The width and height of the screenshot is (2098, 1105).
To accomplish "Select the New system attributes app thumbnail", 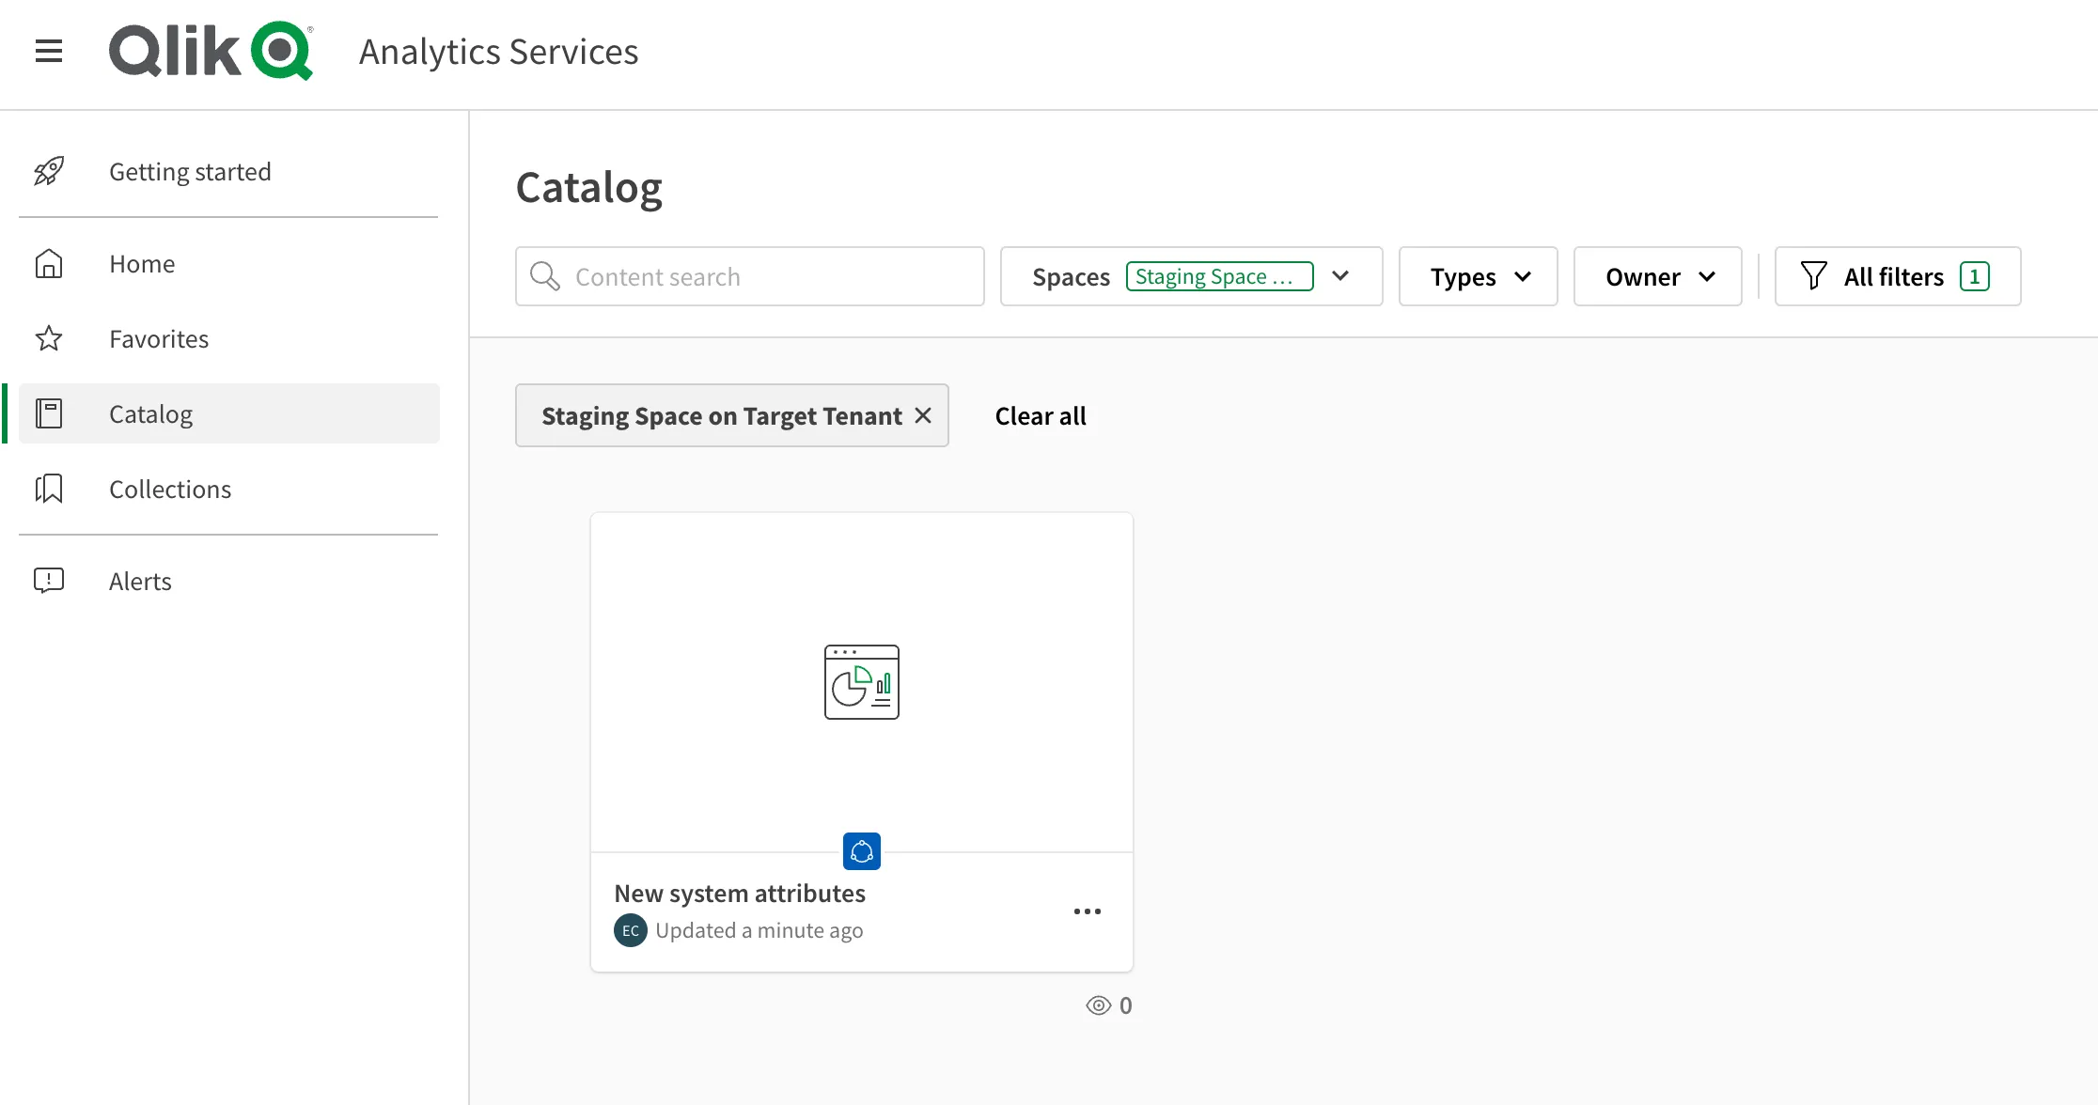I will (x=860, y=679).
